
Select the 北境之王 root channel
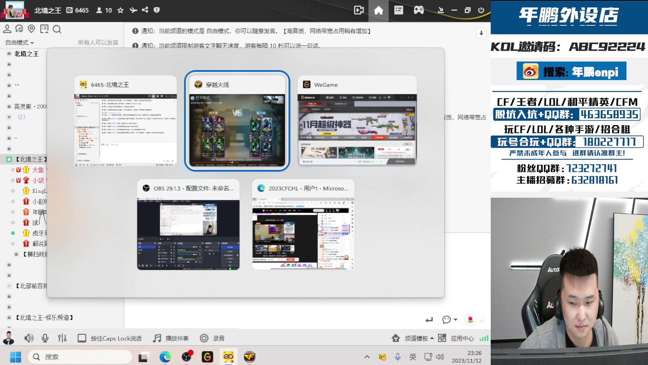pyautogui.click(x=26, y=54)
